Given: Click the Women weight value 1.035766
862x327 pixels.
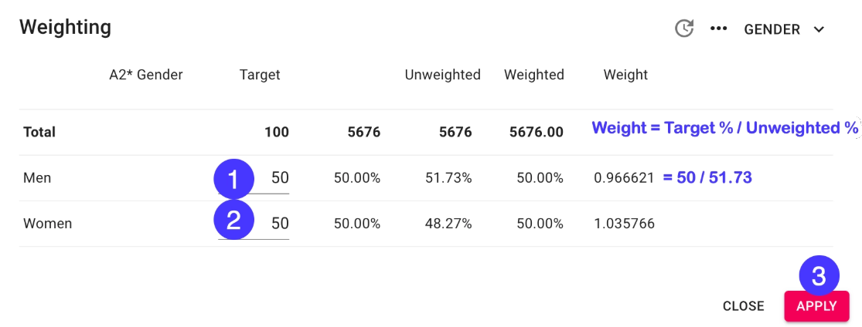Looking at the screenshot, I should pyautogui.click(x=624, y=224).
